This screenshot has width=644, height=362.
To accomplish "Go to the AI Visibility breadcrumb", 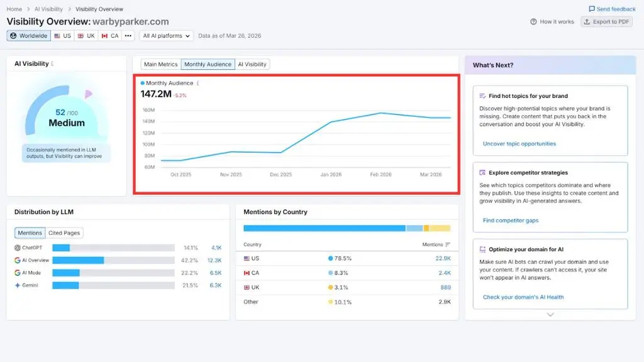I will point(48,9).
